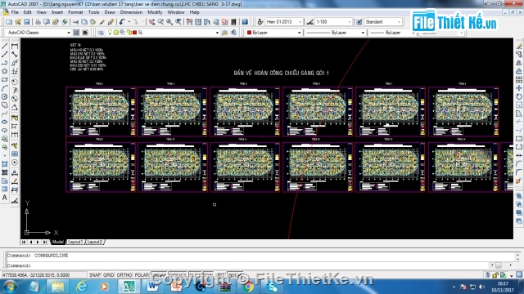Select the Circle tool
Image resolution: width=524 pixels, height=294 pixels.
[5, 96]
